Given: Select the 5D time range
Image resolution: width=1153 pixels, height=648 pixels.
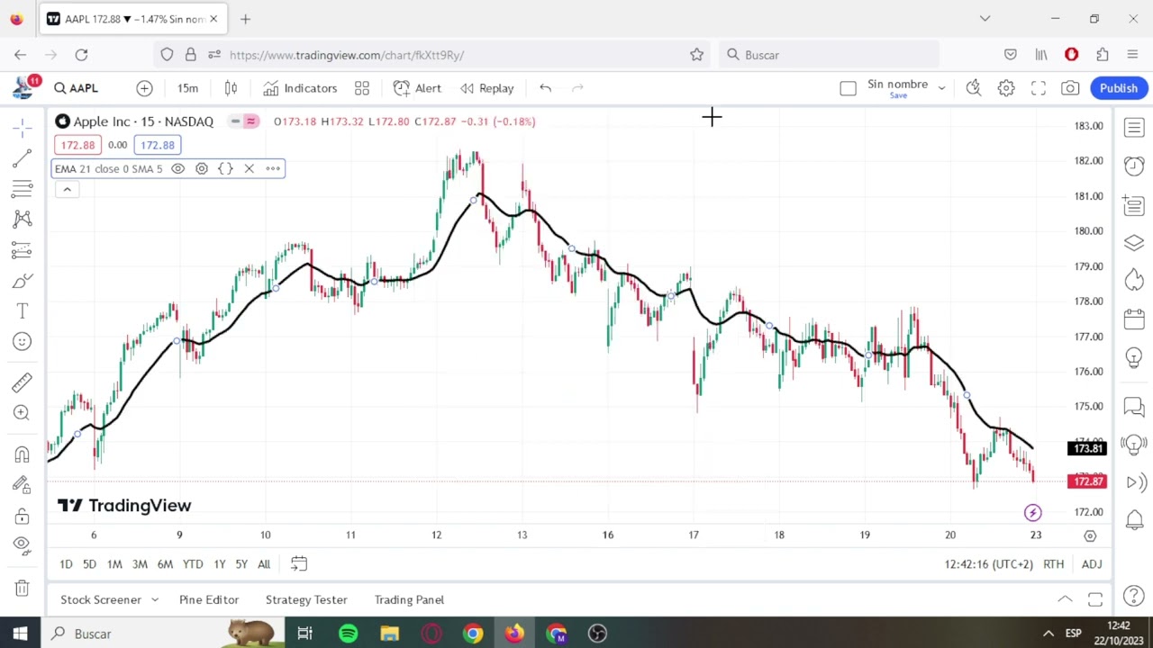Looking at the screenshot, I should (89, 564).
